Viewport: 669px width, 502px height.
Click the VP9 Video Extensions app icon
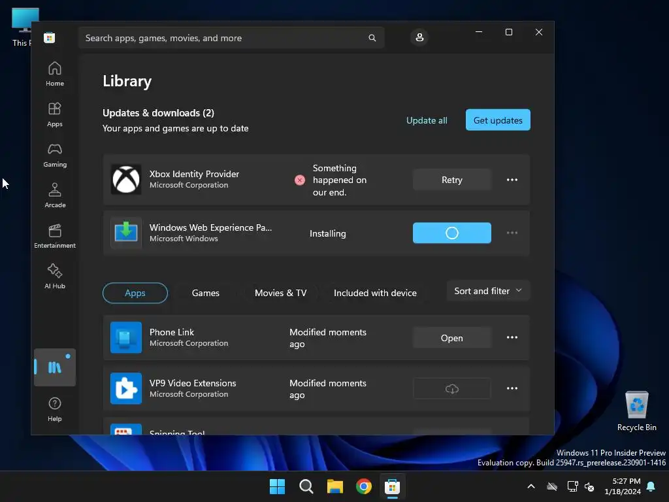pyautogui.click(x=126, y=388)
